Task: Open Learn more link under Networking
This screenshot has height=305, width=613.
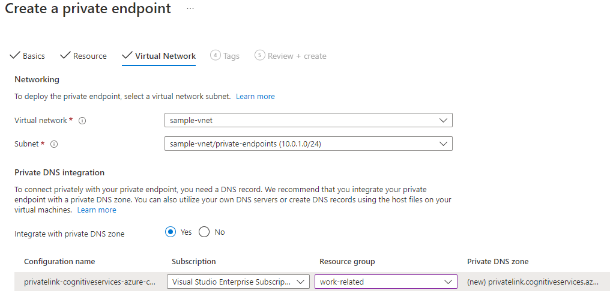Action: pos(255,96)
